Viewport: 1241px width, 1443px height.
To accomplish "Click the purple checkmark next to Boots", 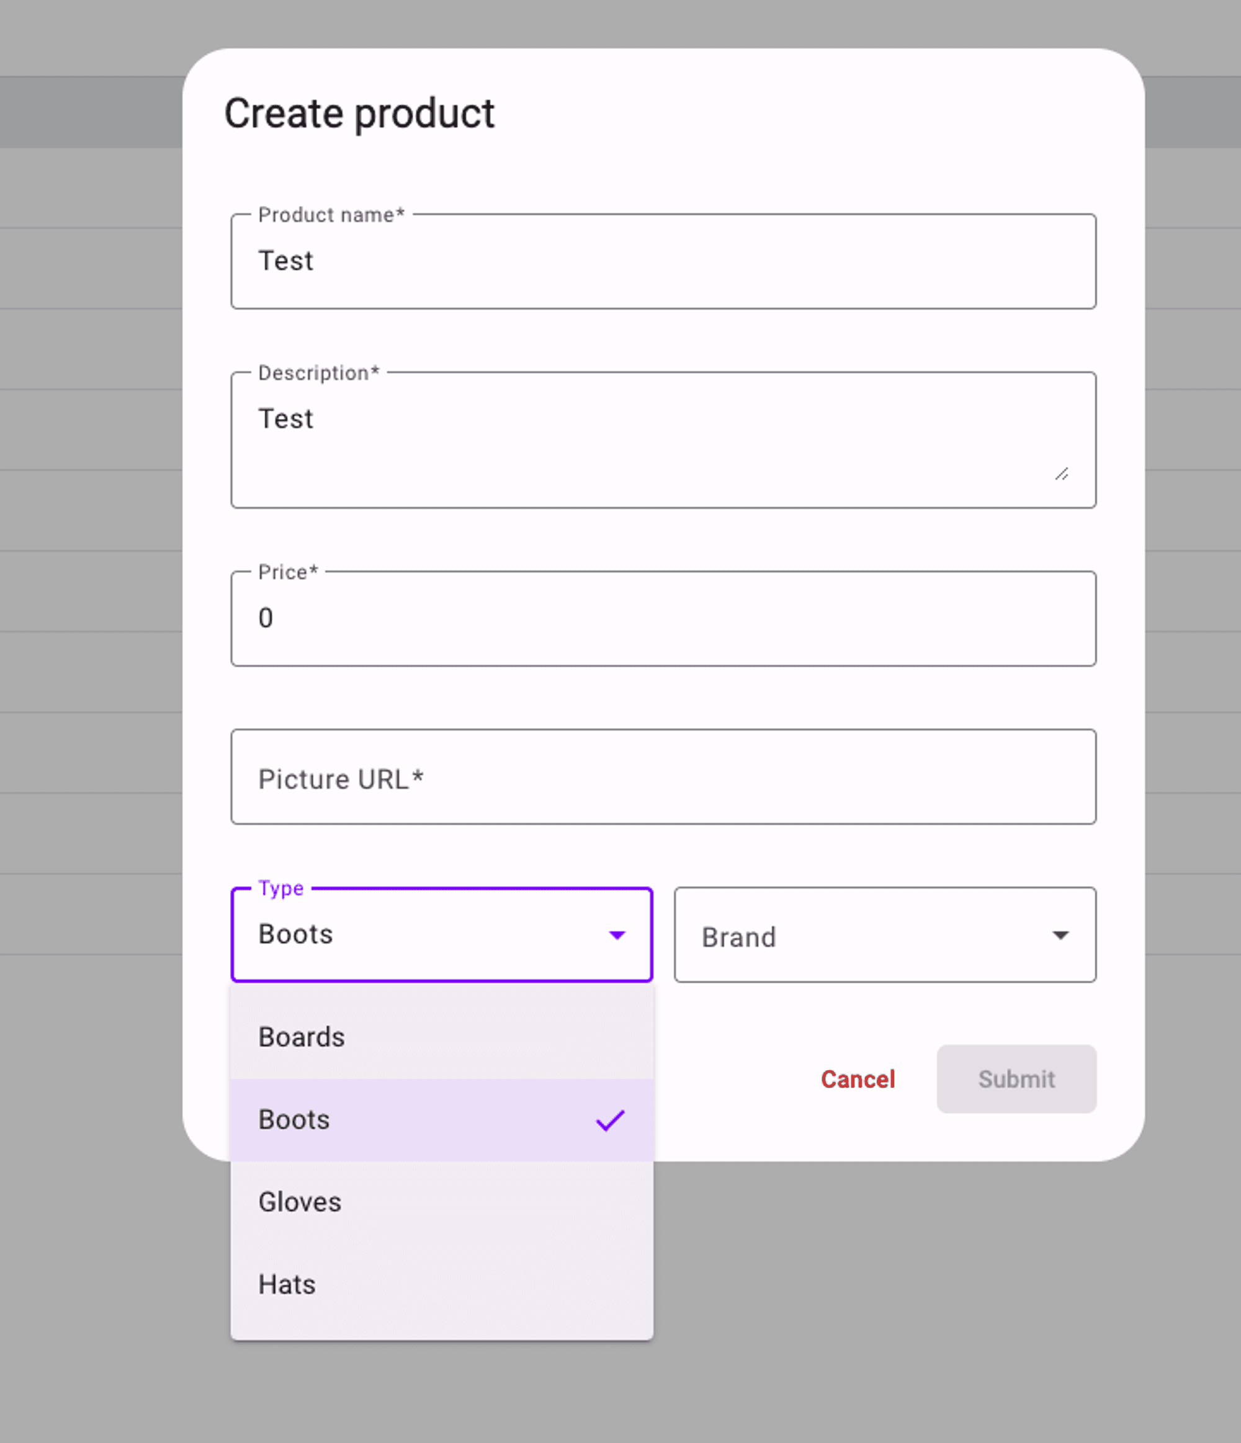I will pos(611,1120).
